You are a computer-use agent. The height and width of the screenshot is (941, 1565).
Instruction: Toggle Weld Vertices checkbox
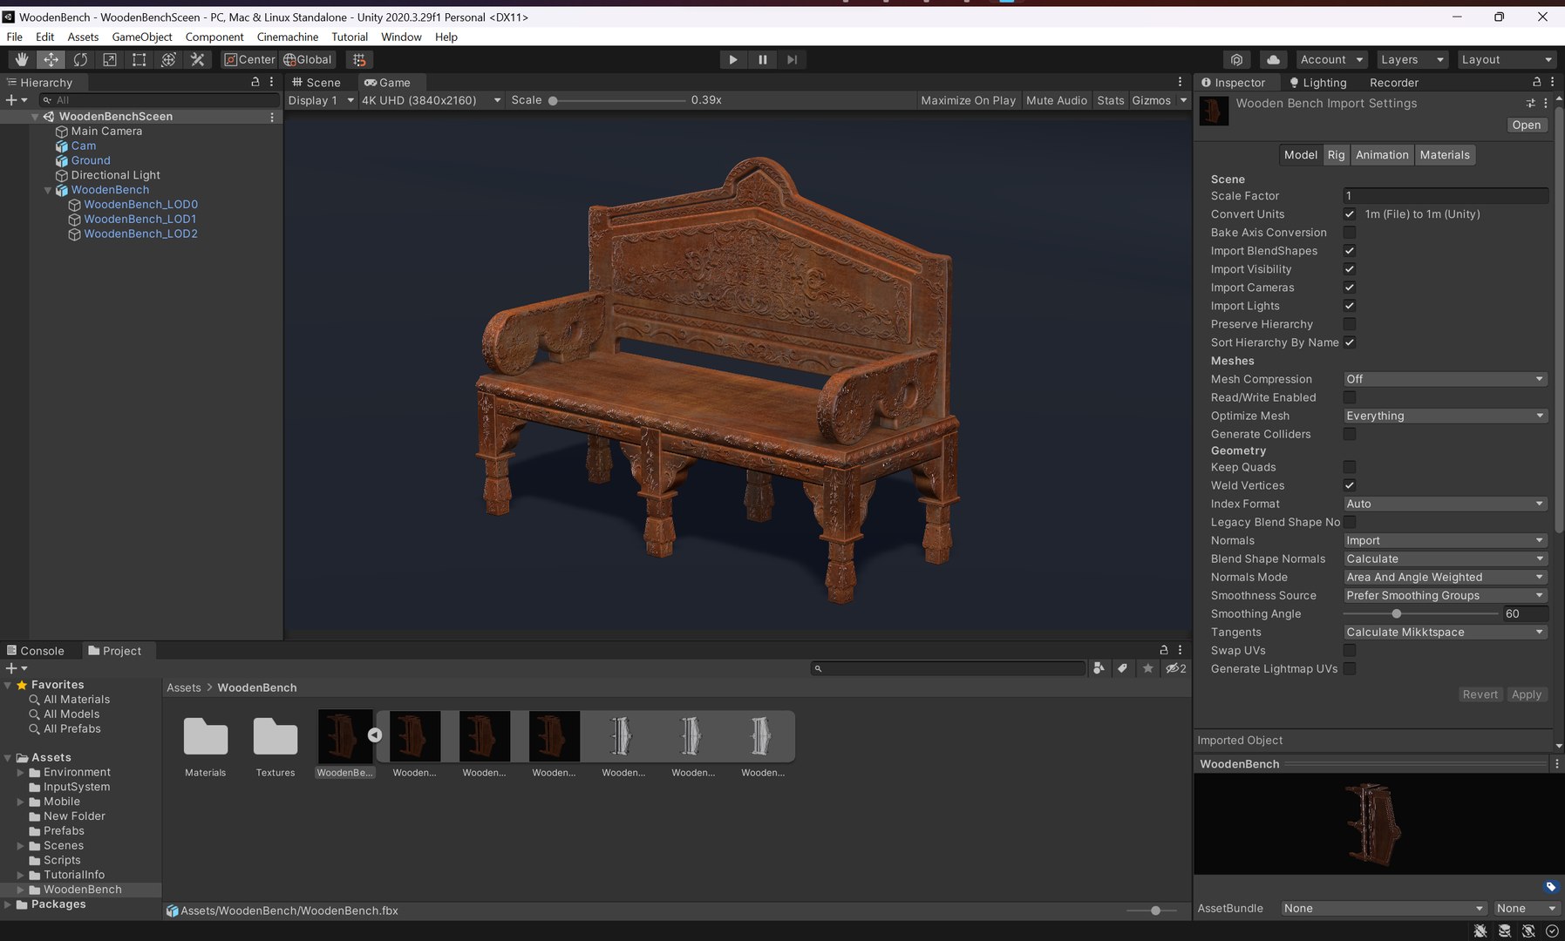point(1350,485)
